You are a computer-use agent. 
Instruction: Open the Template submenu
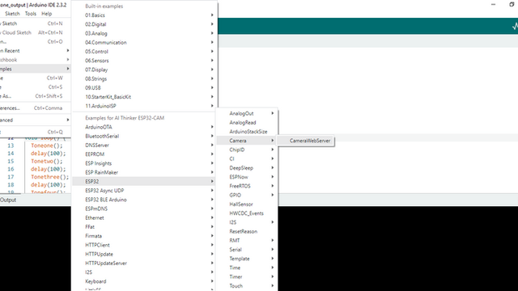coord(247,259)
